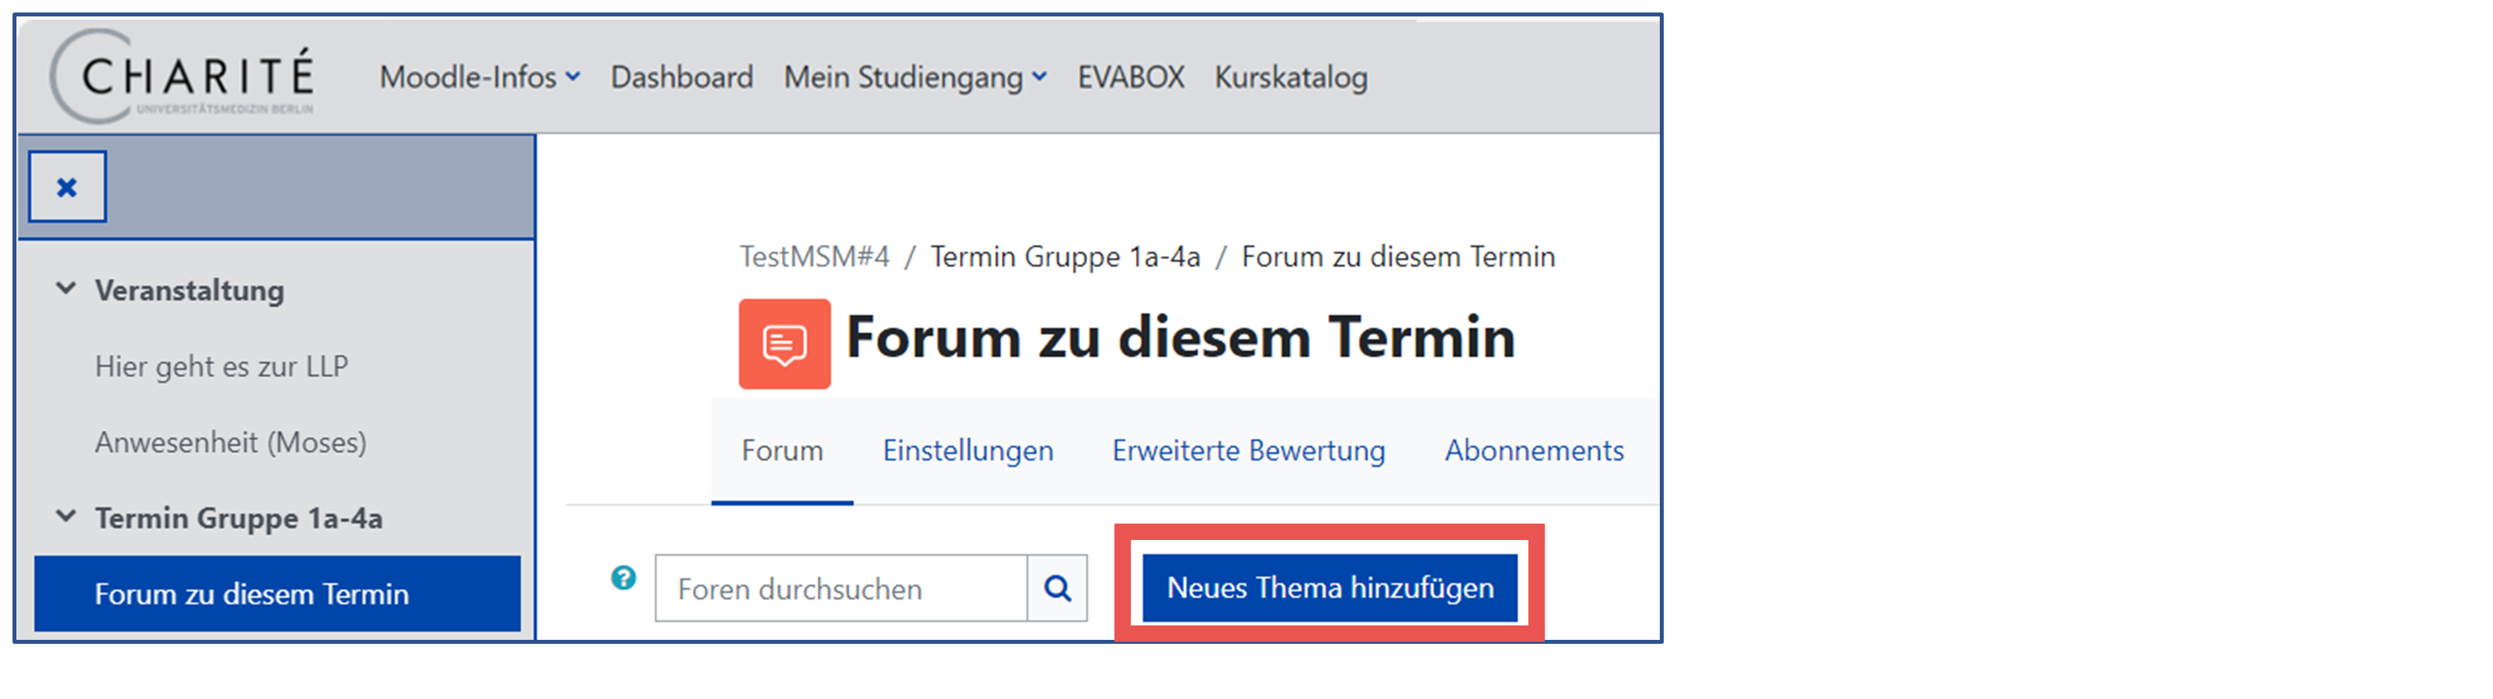Open the Abonnements tab
Screen dimensions: 2493x699
point(1534,450)
